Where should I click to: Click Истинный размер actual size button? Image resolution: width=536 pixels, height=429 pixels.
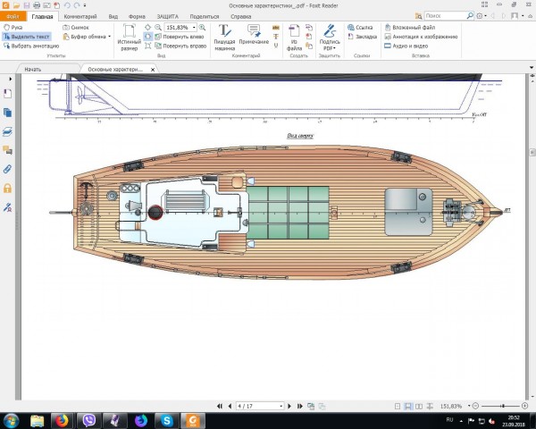click(130, 38)
